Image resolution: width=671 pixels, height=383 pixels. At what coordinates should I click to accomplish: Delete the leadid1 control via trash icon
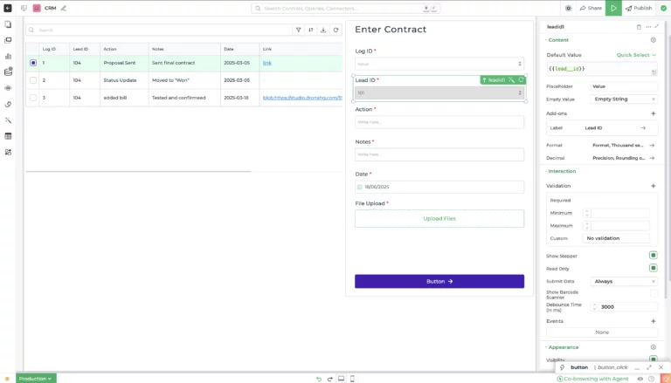639,27
